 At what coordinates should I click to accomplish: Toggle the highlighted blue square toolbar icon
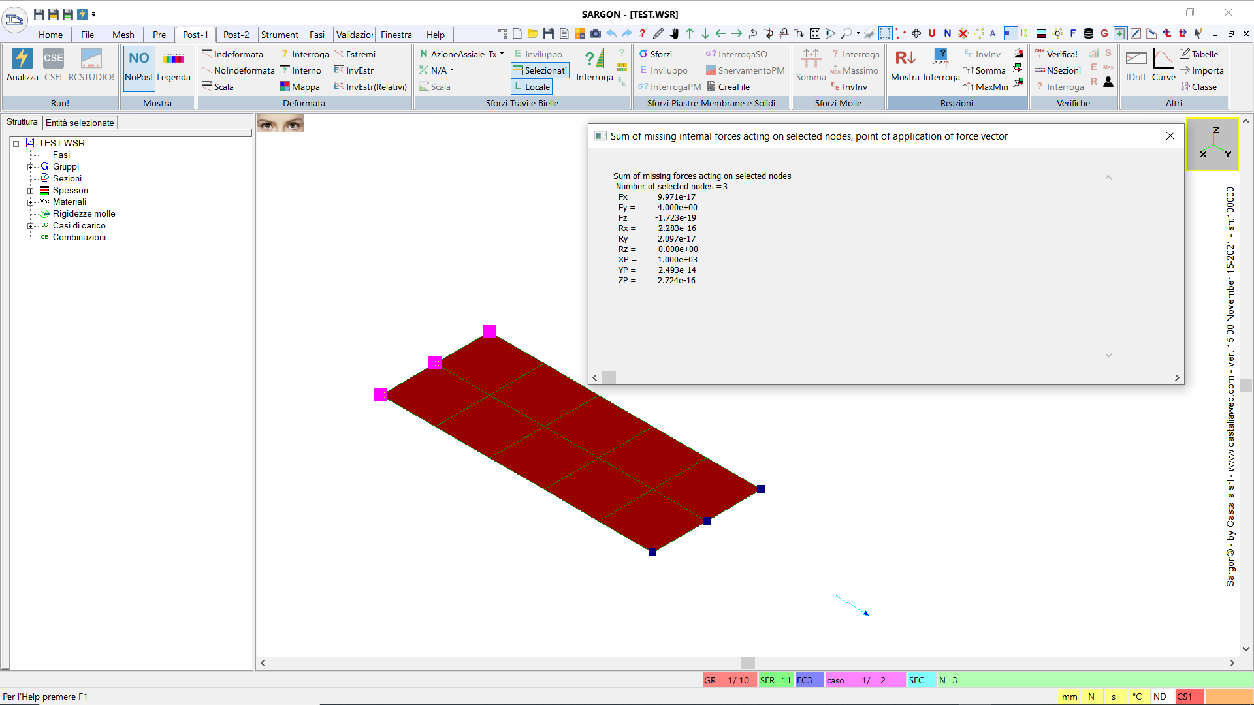[x=1010, y=33]
